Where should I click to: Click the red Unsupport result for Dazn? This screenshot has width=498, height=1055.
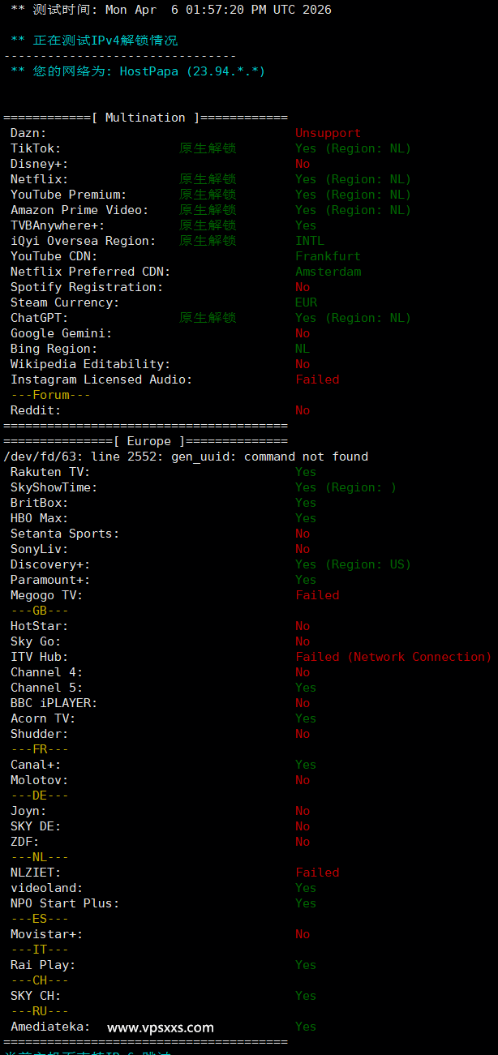pyautogui.click(x=328, y=133)
